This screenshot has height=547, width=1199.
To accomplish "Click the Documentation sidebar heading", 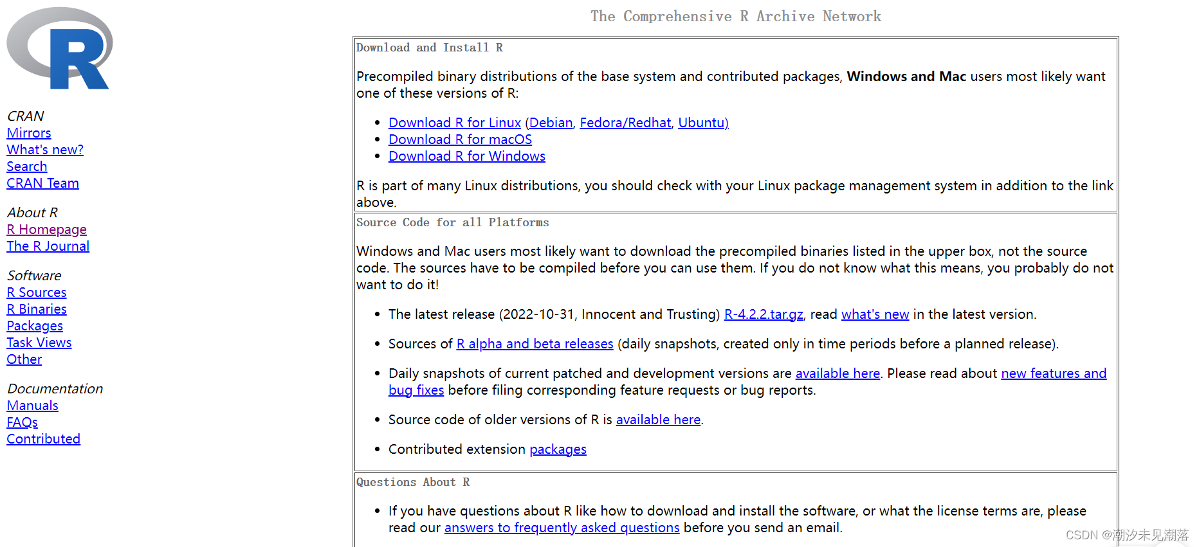I will pyautogui.click(x=55, y=389).
